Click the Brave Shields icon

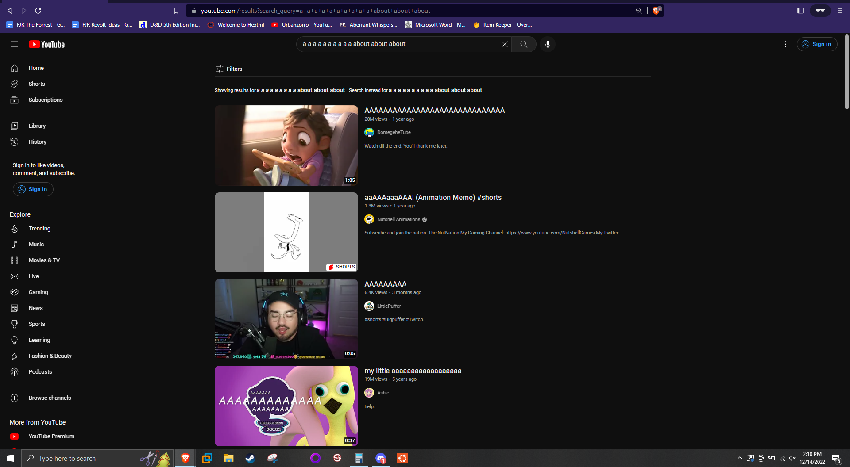pyautogui.click(x=657, y=11)
